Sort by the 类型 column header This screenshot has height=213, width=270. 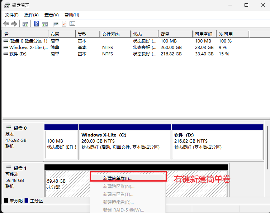pos(88,34)
